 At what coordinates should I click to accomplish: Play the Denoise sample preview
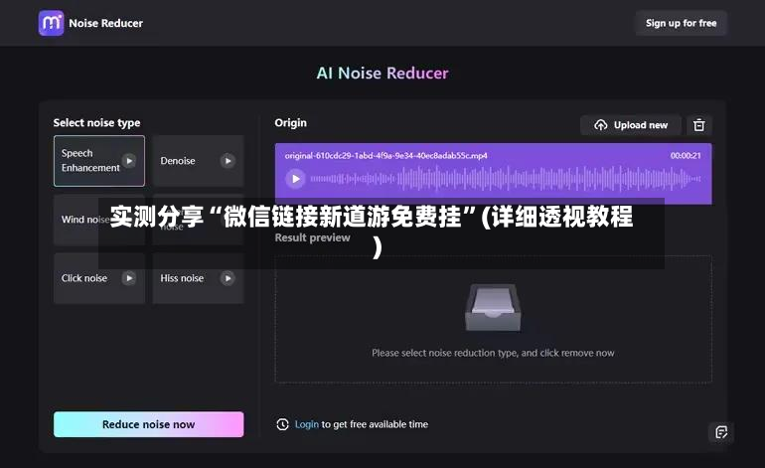[228, 161]
